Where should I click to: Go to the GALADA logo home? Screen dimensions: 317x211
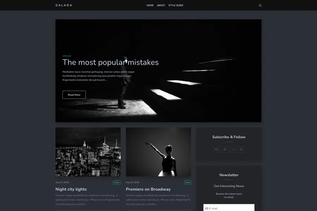[x=64, y=5]
